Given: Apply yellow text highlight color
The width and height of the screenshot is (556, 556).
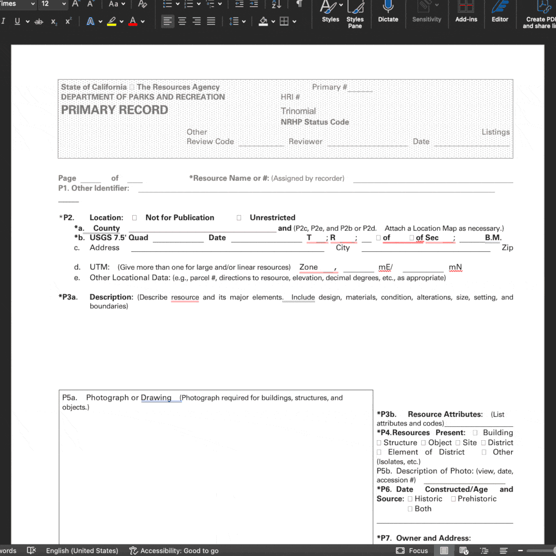Looking at the screenshot, I should click(112, 22).
